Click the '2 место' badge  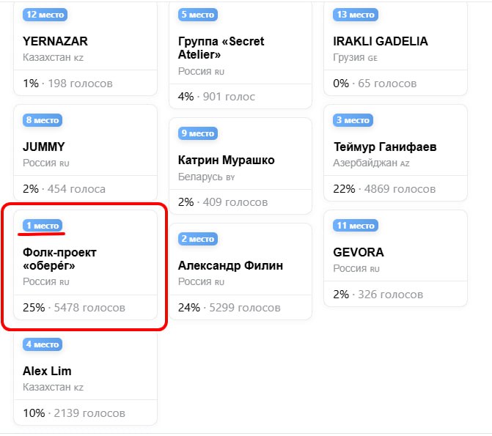pos(198,239)
